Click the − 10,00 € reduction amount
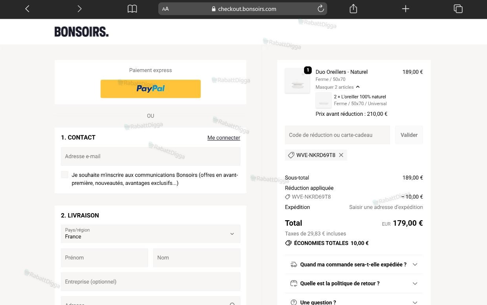The width and height of the screenshot is (487, 305). 412,197
